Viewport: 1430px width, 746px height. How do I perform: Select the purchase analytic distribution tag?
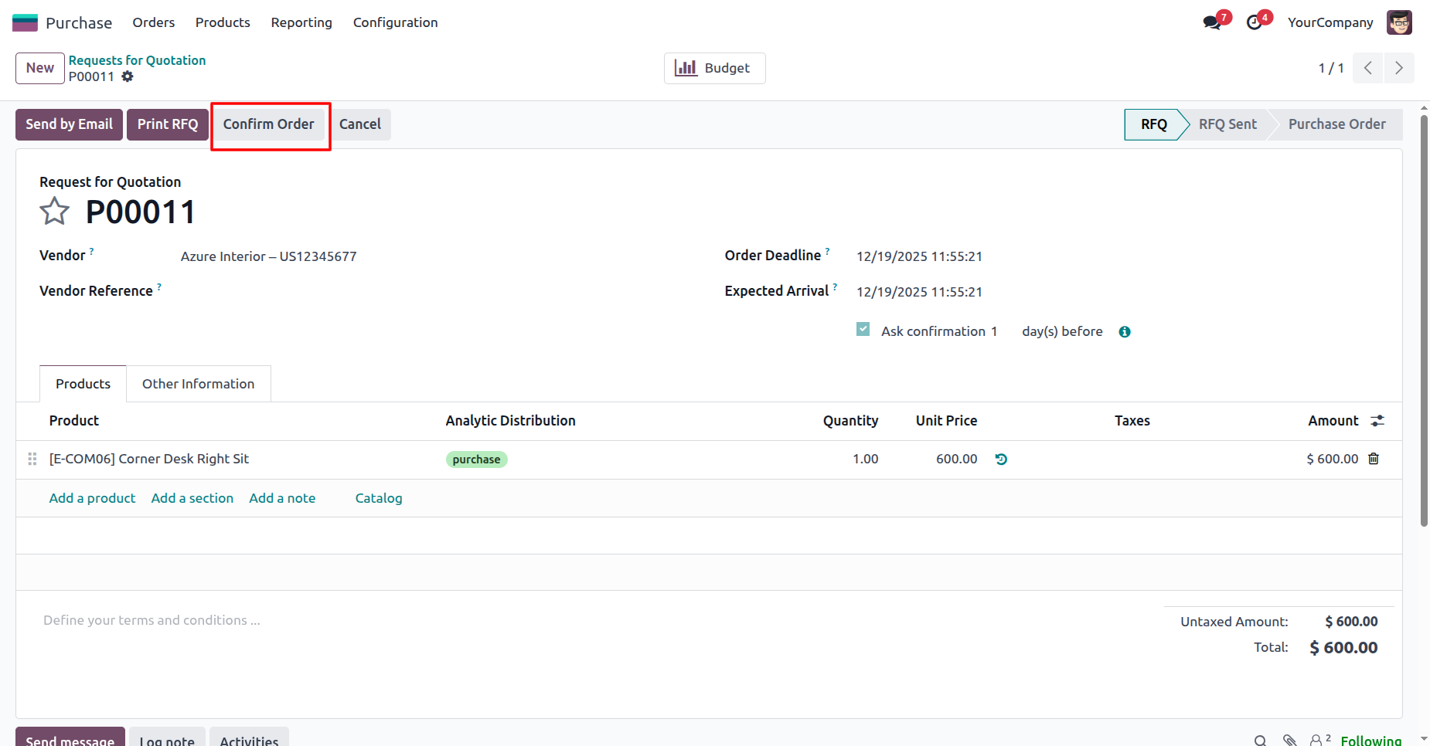click(476, 459)
